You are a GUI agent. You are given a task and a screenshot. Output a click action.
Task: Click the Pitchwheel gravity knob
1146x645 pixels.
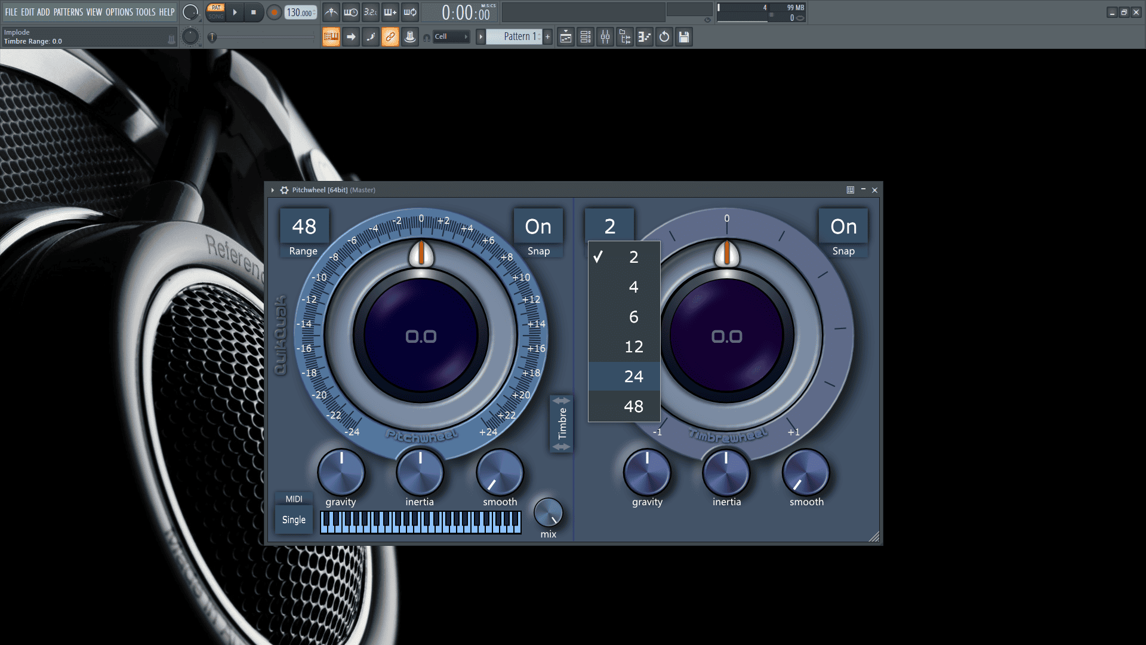341,472
